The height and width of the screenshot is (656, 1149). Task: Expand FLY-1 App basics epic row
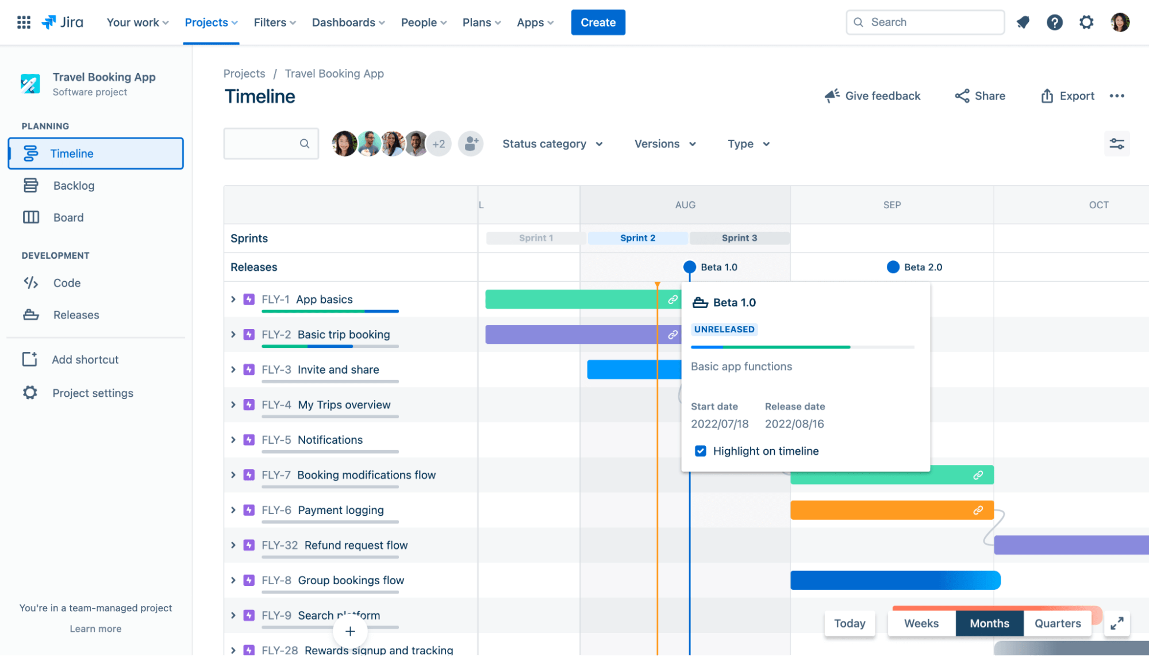coord(233,298)
